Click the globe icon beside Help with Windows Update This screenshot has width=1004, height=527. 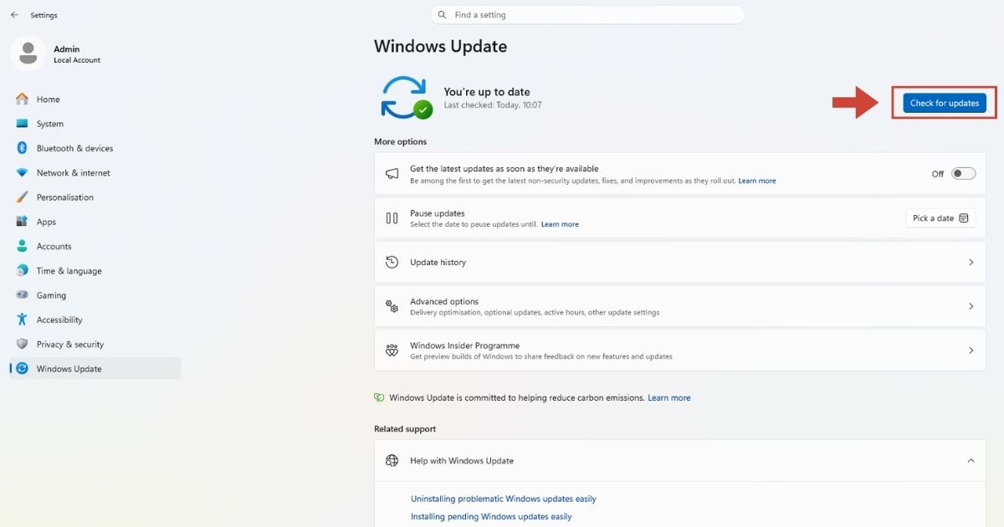coord(392,461)
